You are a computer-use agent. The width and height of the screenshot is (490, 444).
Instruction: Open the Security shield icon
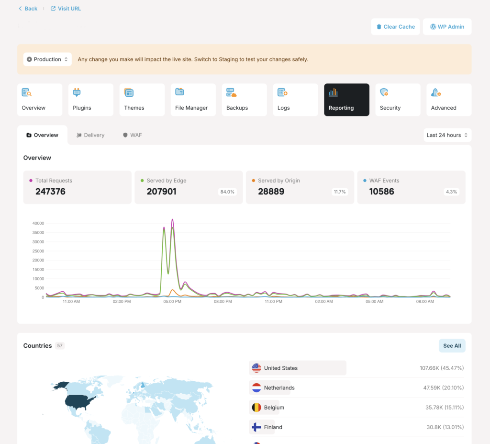coord(384,92)
